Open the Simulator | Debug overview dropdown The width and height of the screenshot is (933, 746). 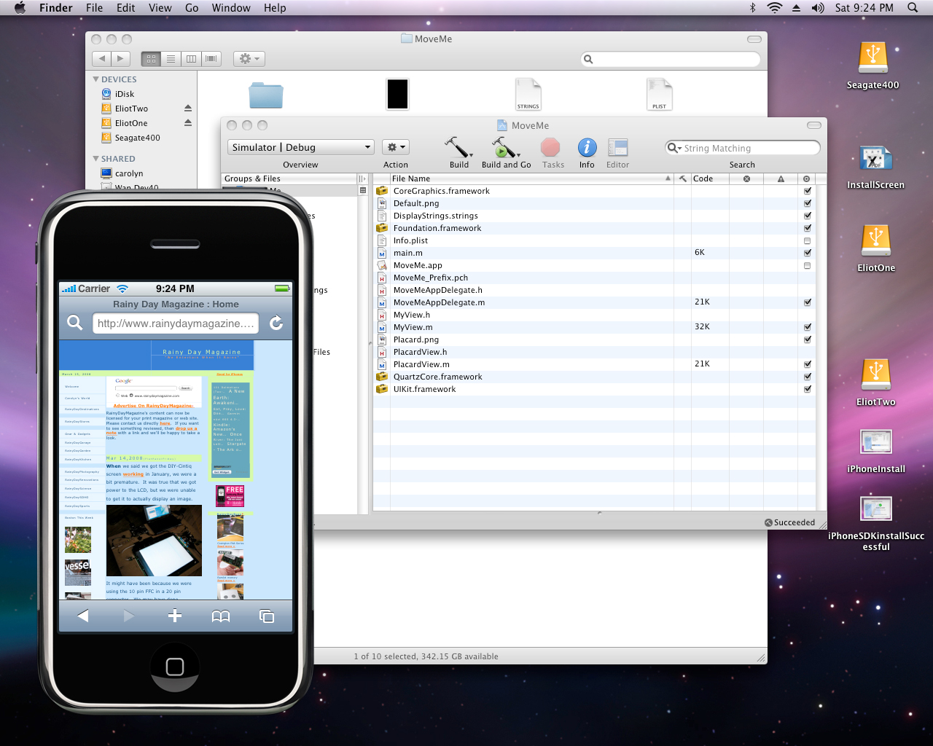300,147
